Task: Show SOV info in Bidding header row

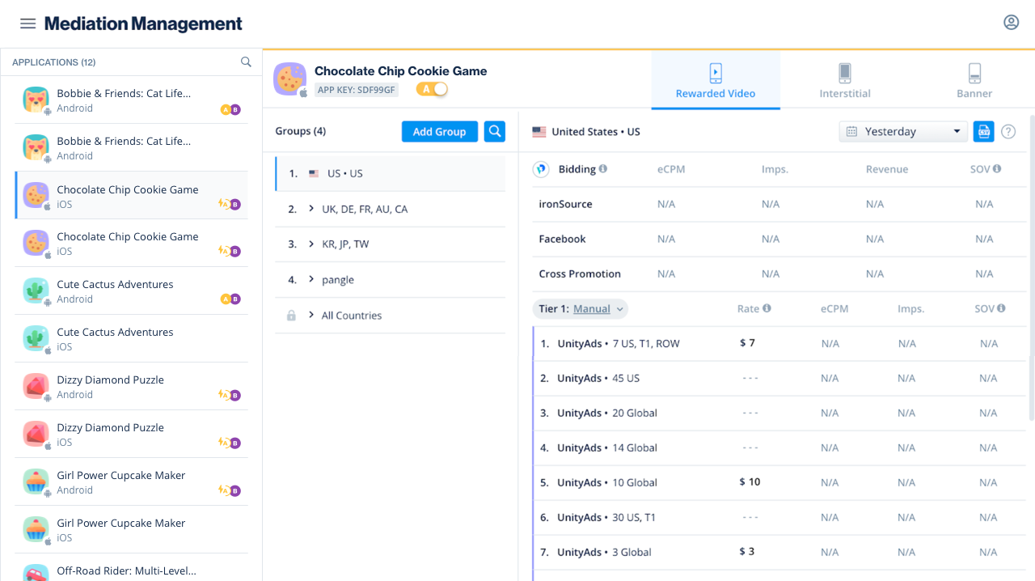Action: point(997,169)
